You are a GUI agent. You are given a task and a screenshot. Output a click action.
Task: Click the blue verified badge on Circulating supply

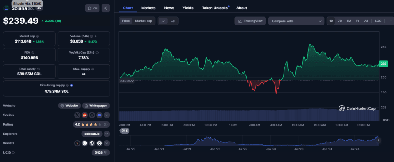click(72, 85)
